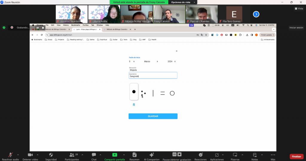This screenshot has height=161, width=306.
Task: Open the month dropdown showing Marzo
Action: coord(151,61)
